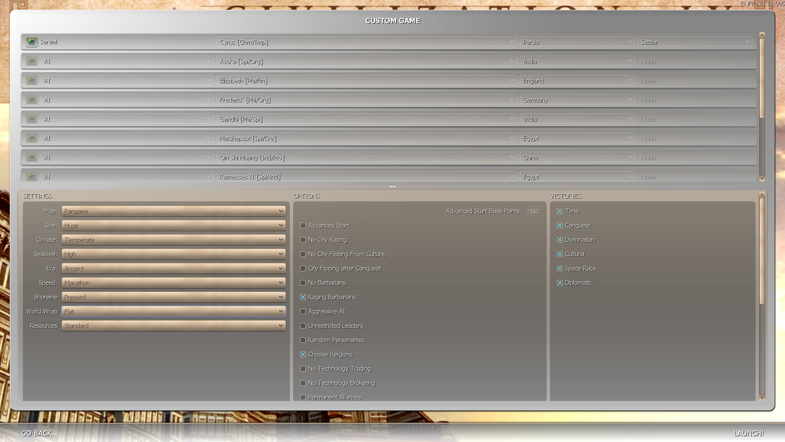
Task: Enable the Aggressive AI option
Action: pos(303,311)
